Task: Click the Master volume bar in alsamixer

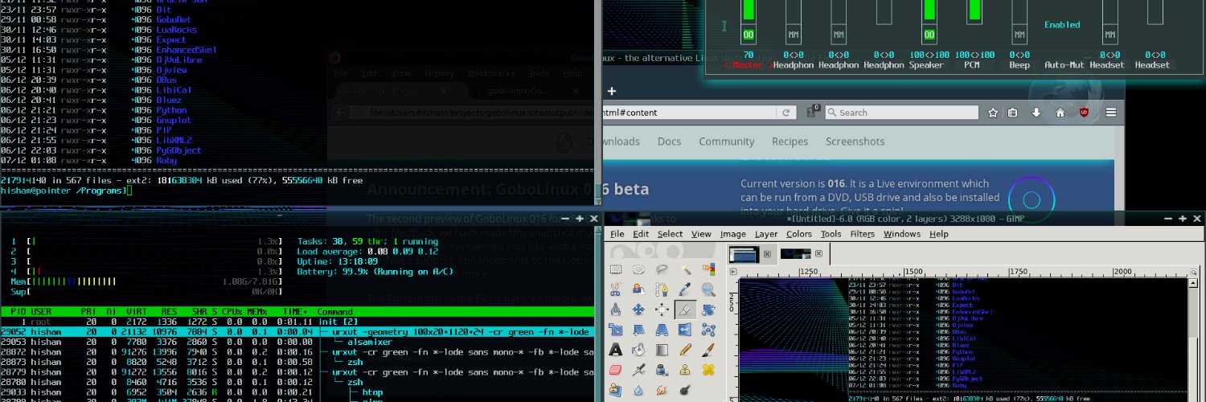Action: [x=749, y=10]
